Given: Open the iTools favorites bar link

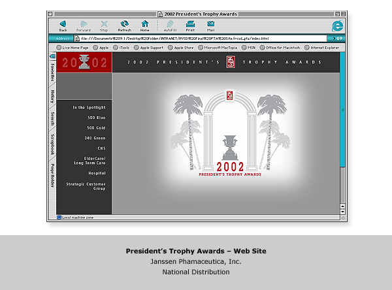Looking at the screenshot, I should [122, 48].
